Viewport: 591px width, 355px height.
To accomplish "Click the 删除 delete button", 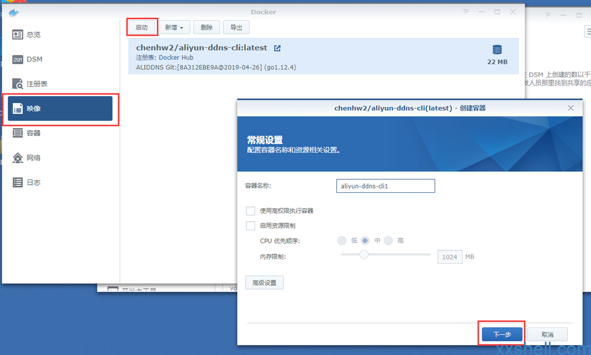I will pos(207,28).
